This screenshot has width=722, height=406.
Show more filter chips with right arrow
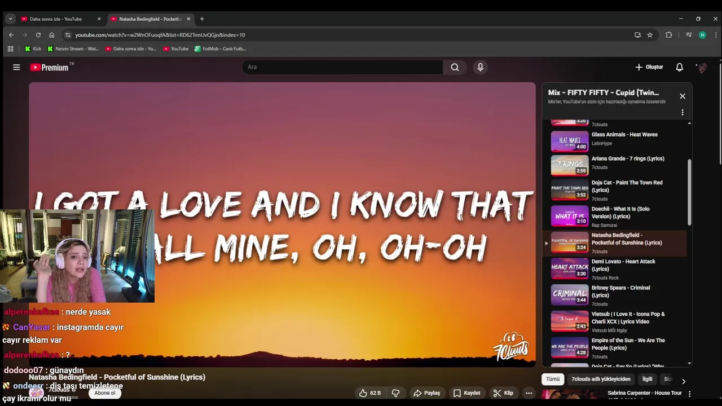684,381
